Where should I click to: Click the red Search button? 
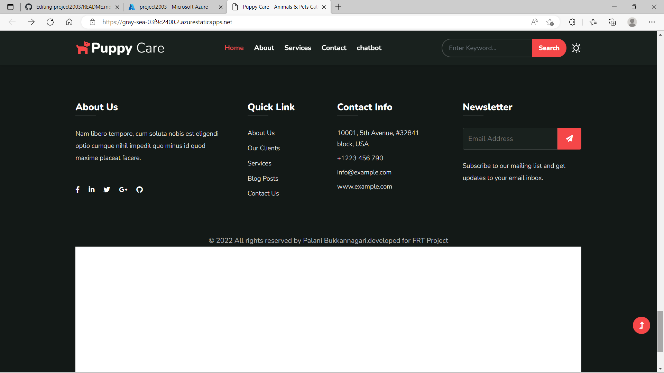point(549,48)
